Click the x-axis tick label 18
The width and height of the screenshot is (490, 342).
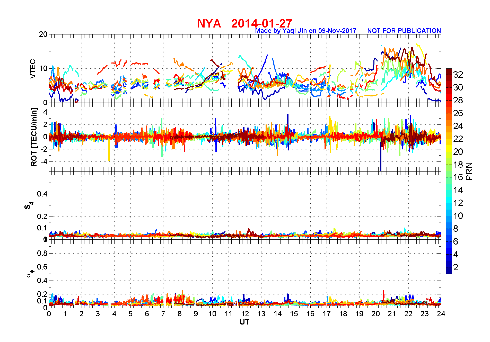point(343,314)
